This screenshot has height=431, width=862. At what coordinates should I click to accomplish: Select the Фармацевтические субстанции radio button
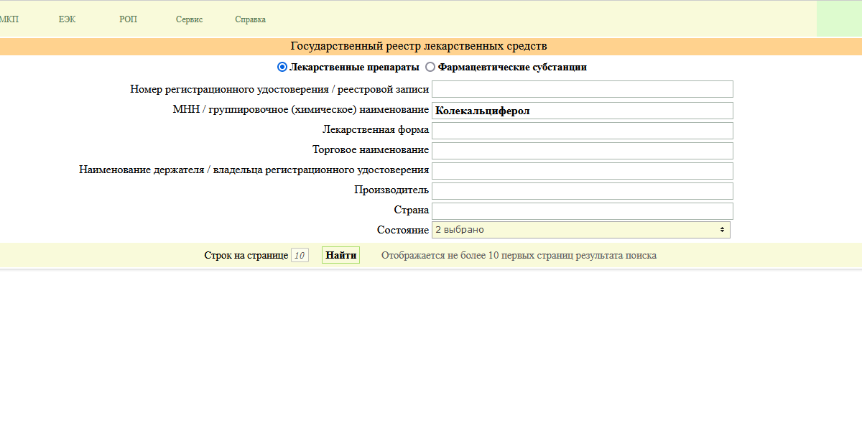[430, 67]
